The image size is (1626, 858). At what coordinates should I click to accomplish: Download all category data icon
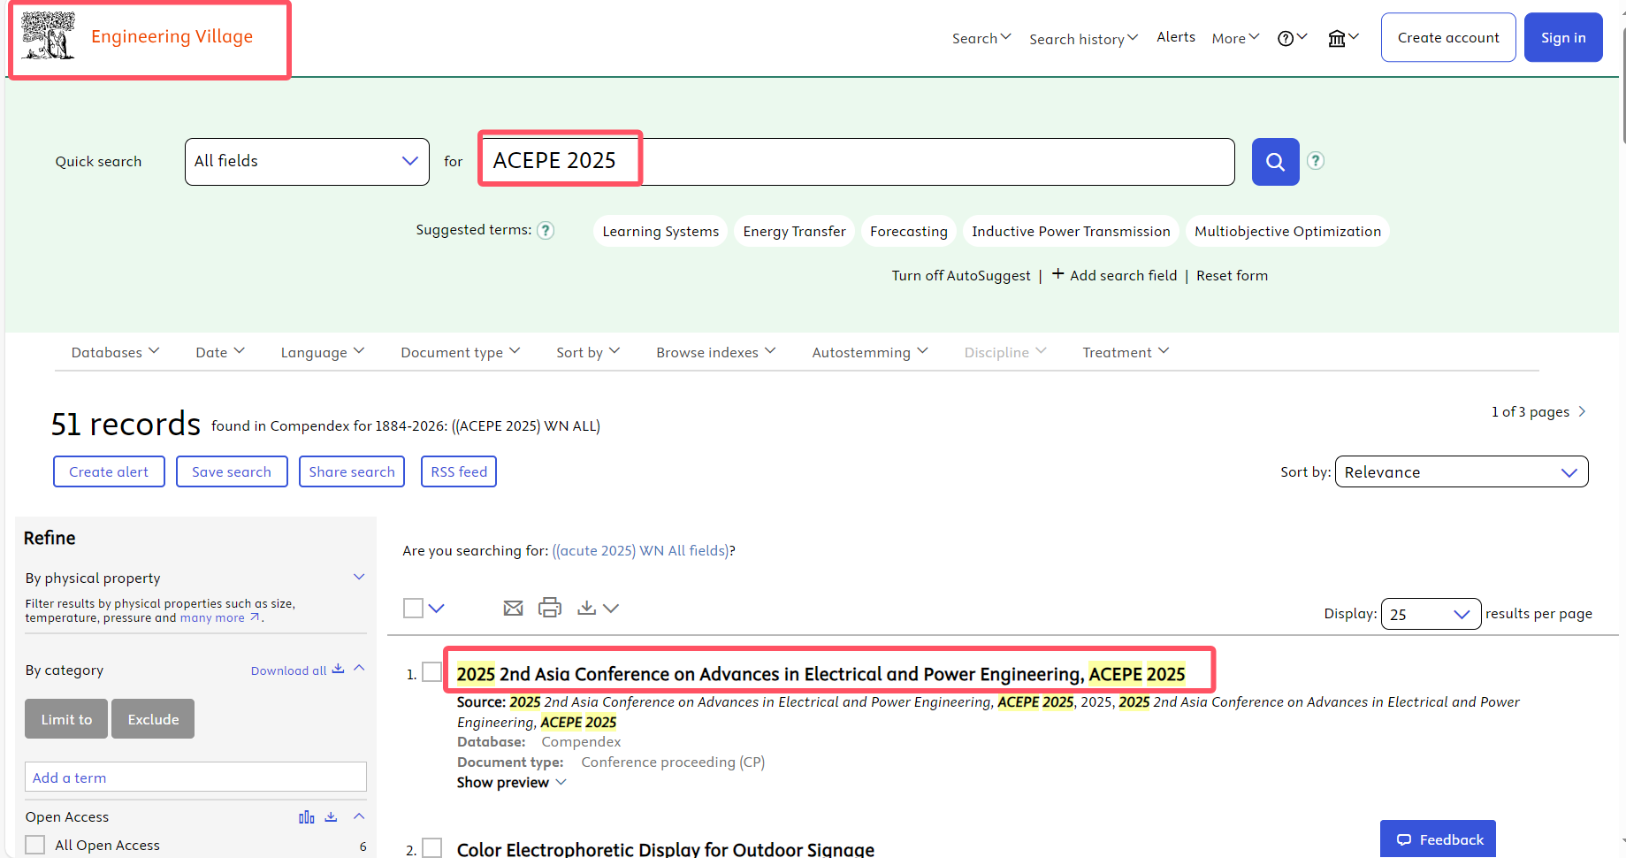338,670
